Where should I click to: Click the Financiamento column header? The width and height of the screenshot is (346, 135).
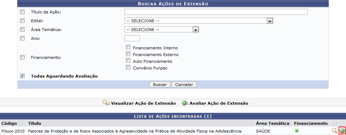[311, 123]
